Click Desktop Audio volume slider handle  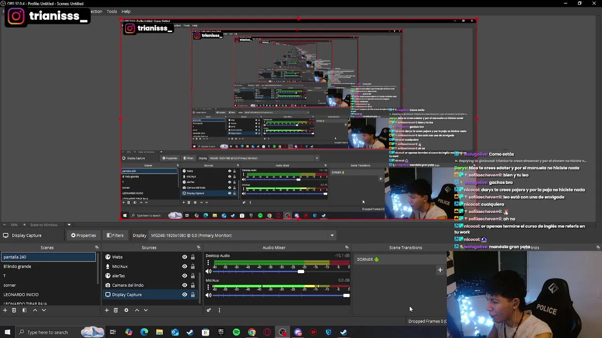click(301, 271)
